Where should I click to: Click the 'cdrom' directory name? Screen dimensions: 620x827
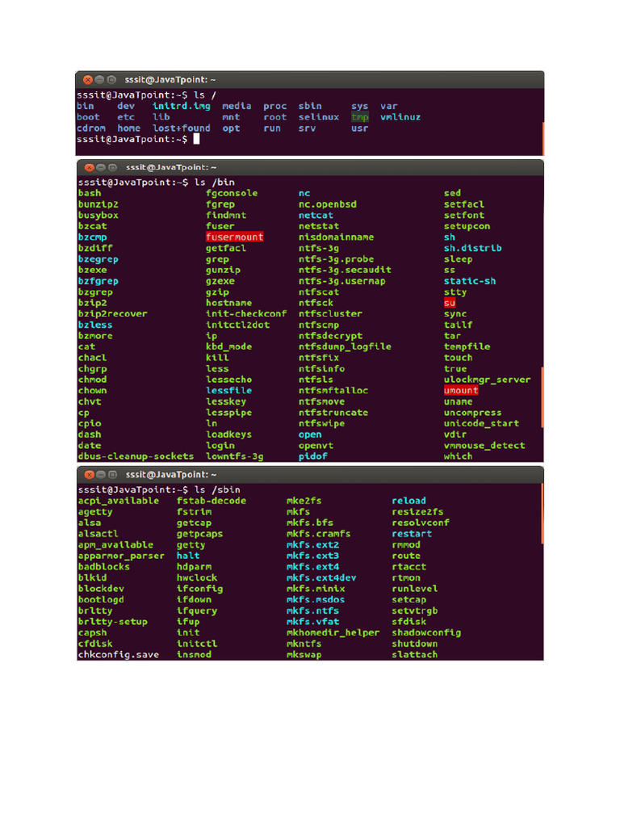pos(90,128)
